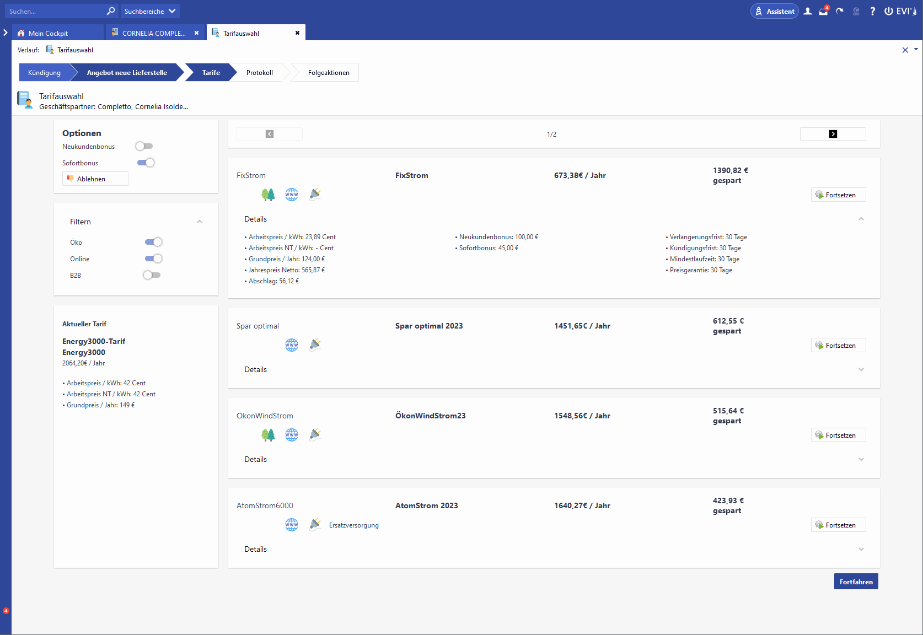Click the user profile icon
Screen dimensions: 923x635
[x=808, y=11]
